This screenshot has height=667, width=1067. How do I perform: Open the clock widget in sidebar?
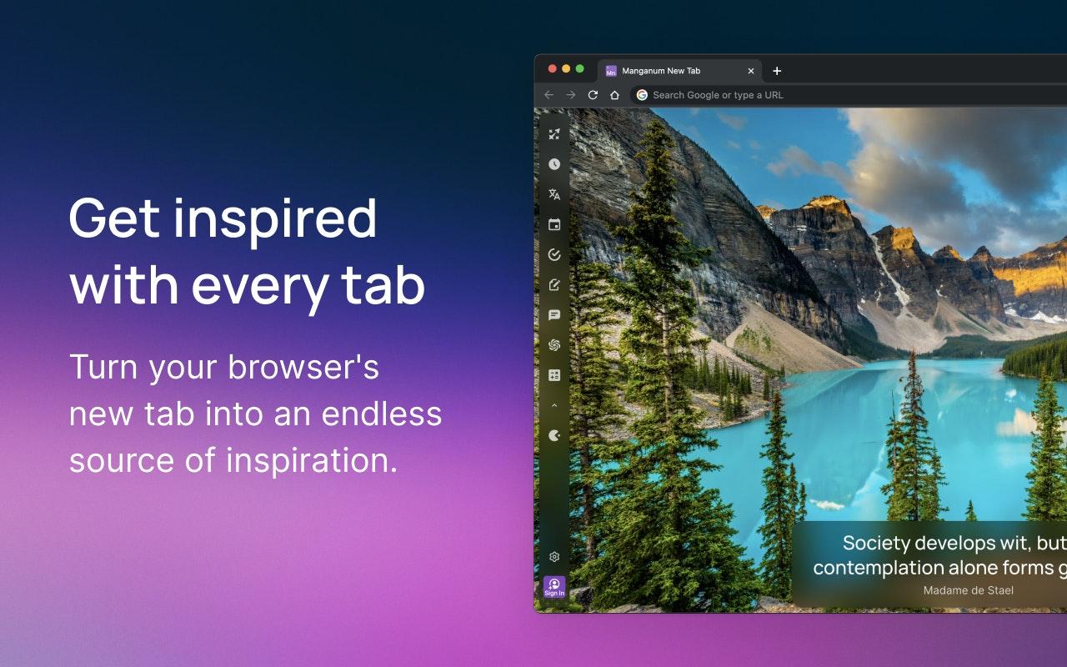[554, 164]
